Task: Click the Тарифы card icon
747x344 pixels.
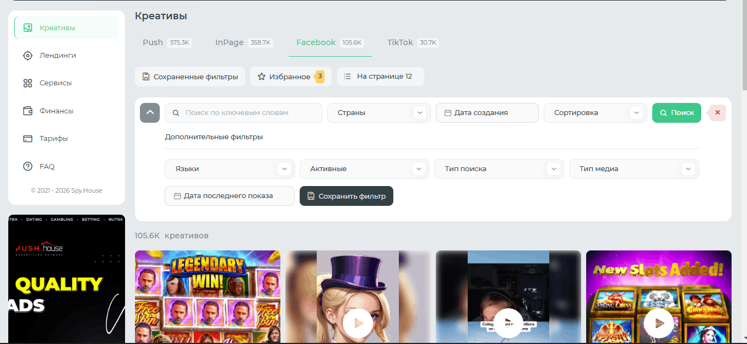Action: (28, 139)
